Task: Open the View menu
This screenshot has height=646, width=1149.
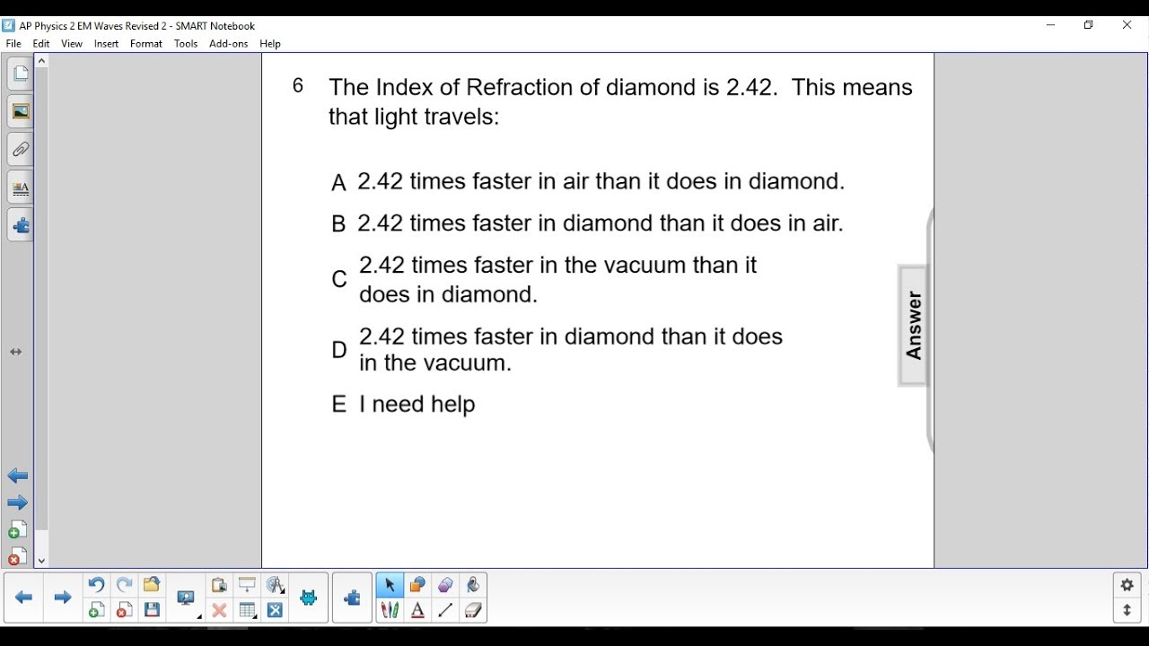Action: 72,43
